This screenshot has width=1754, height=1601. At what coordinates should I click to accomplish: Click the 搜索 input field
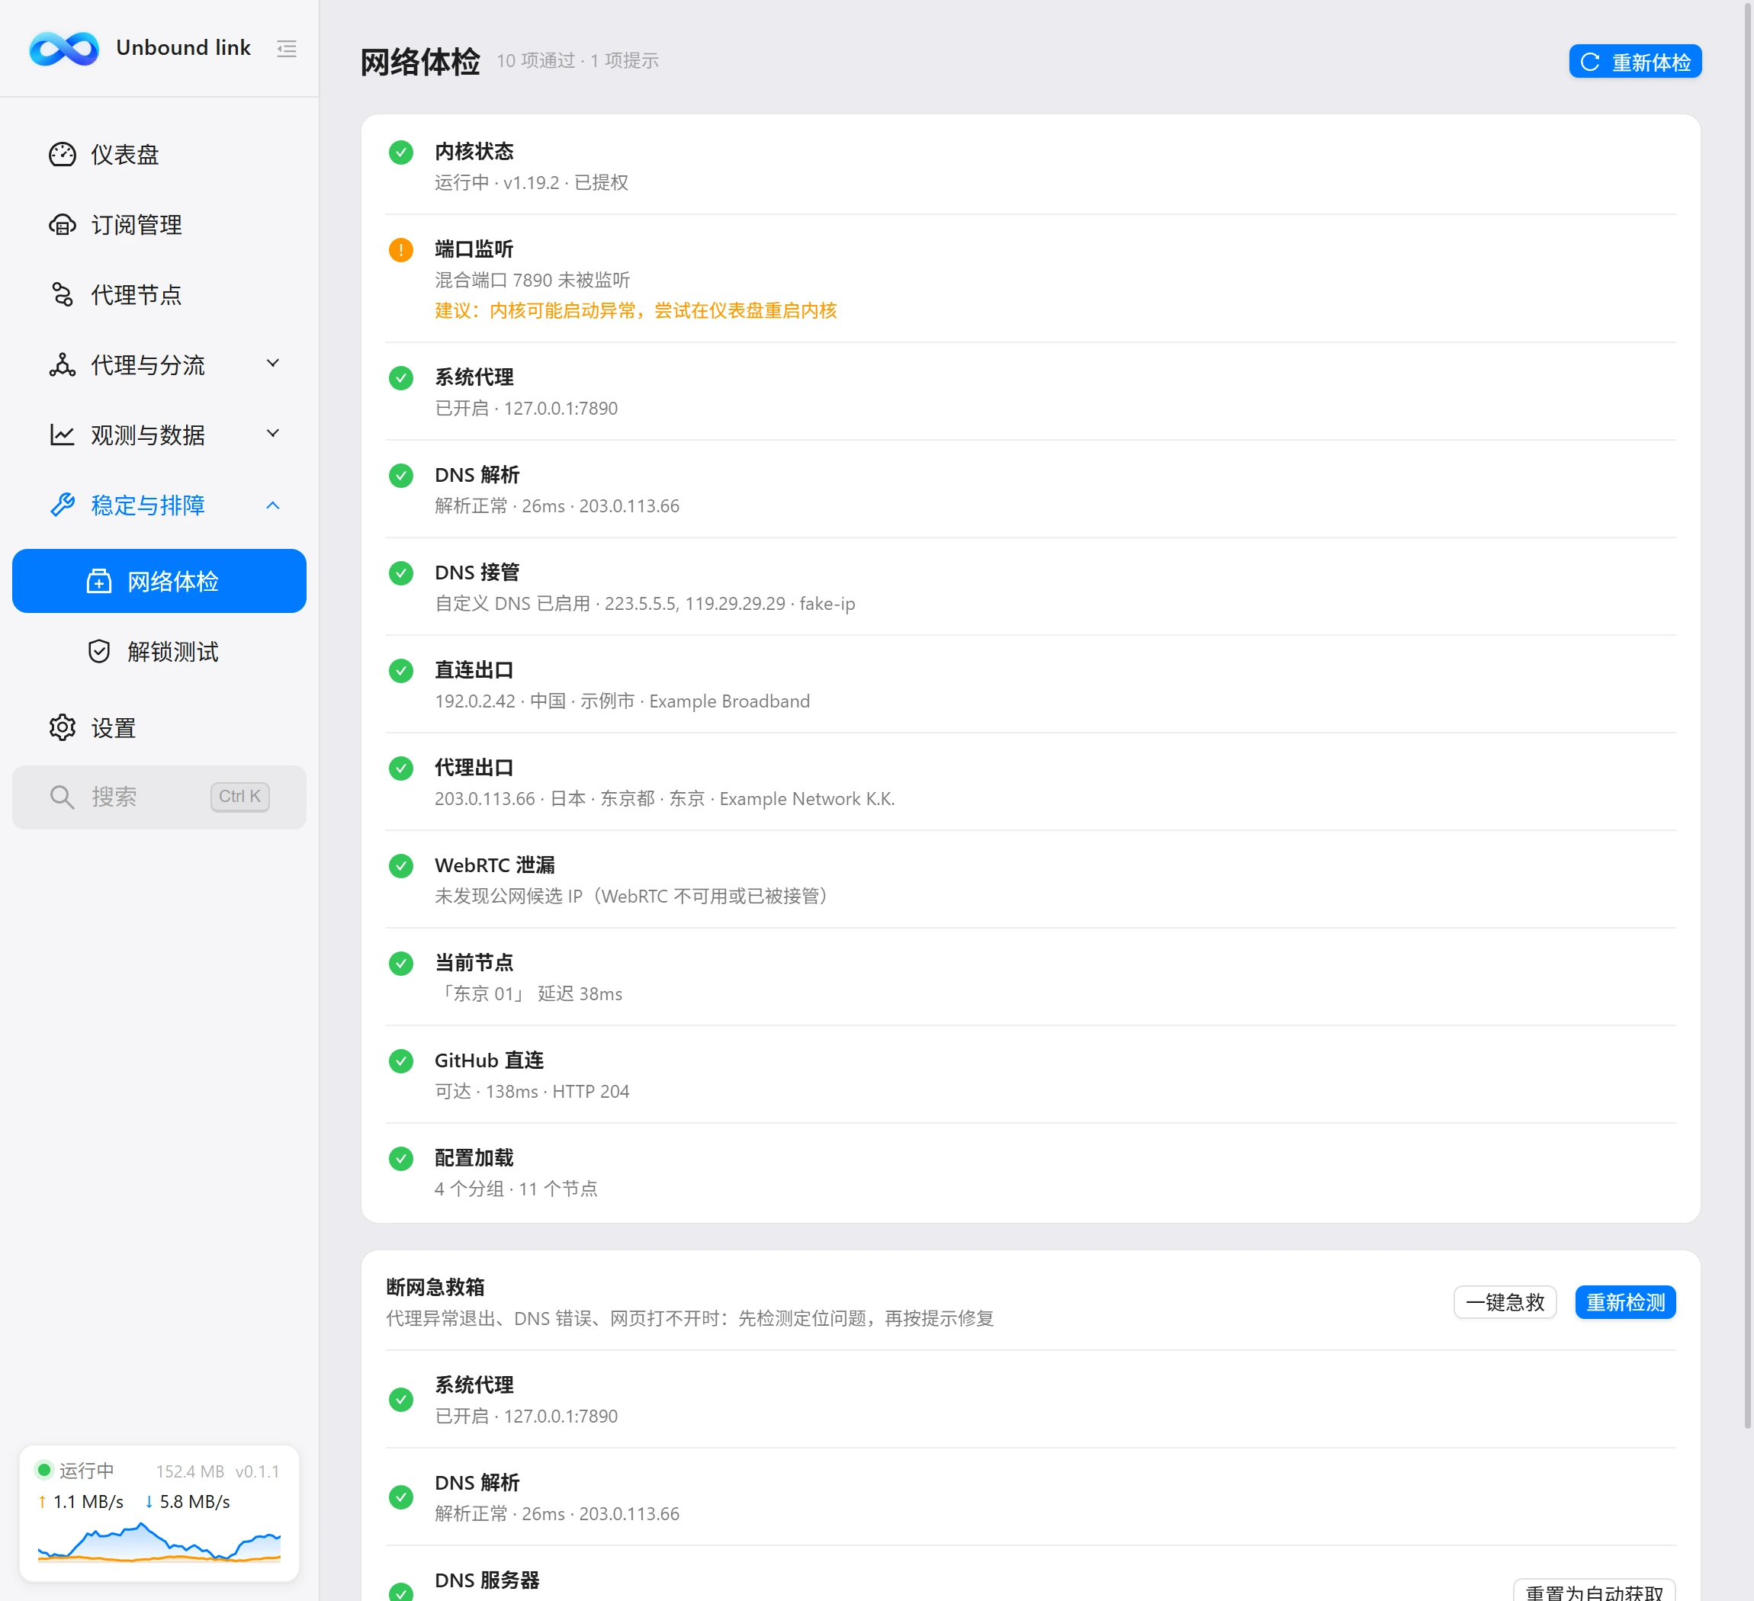[159, 797]
